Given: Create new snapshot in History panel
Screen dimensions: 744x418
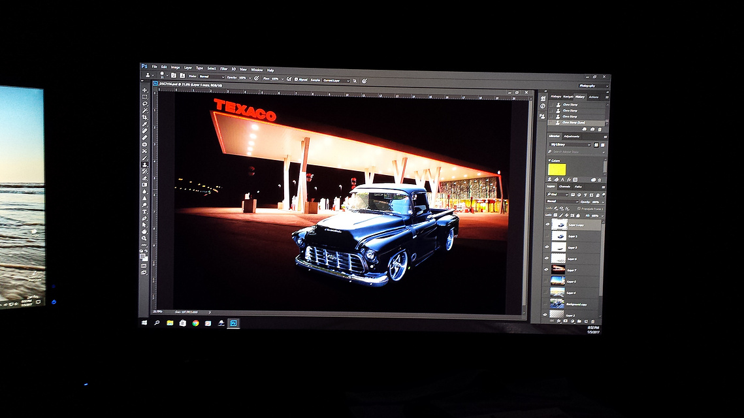Looking at the screenshot, I should click(592, 129).
